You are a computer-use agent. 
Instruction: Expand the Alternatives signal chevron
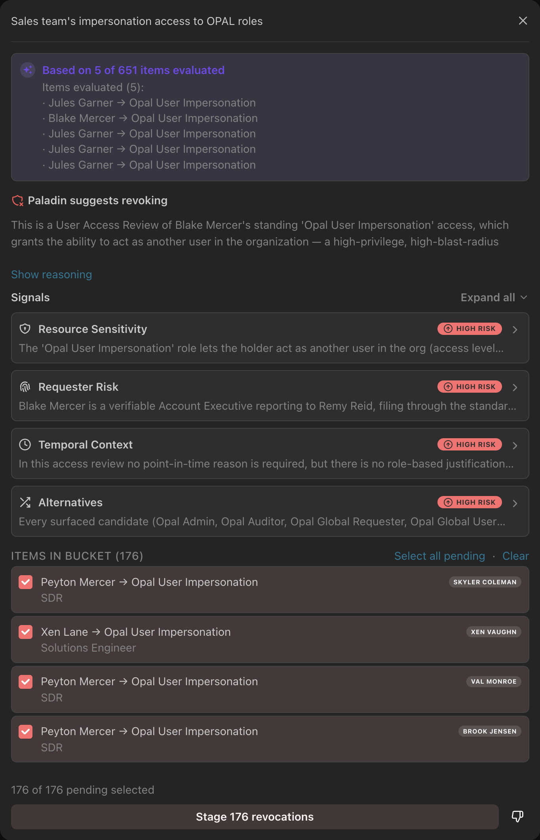515,503
